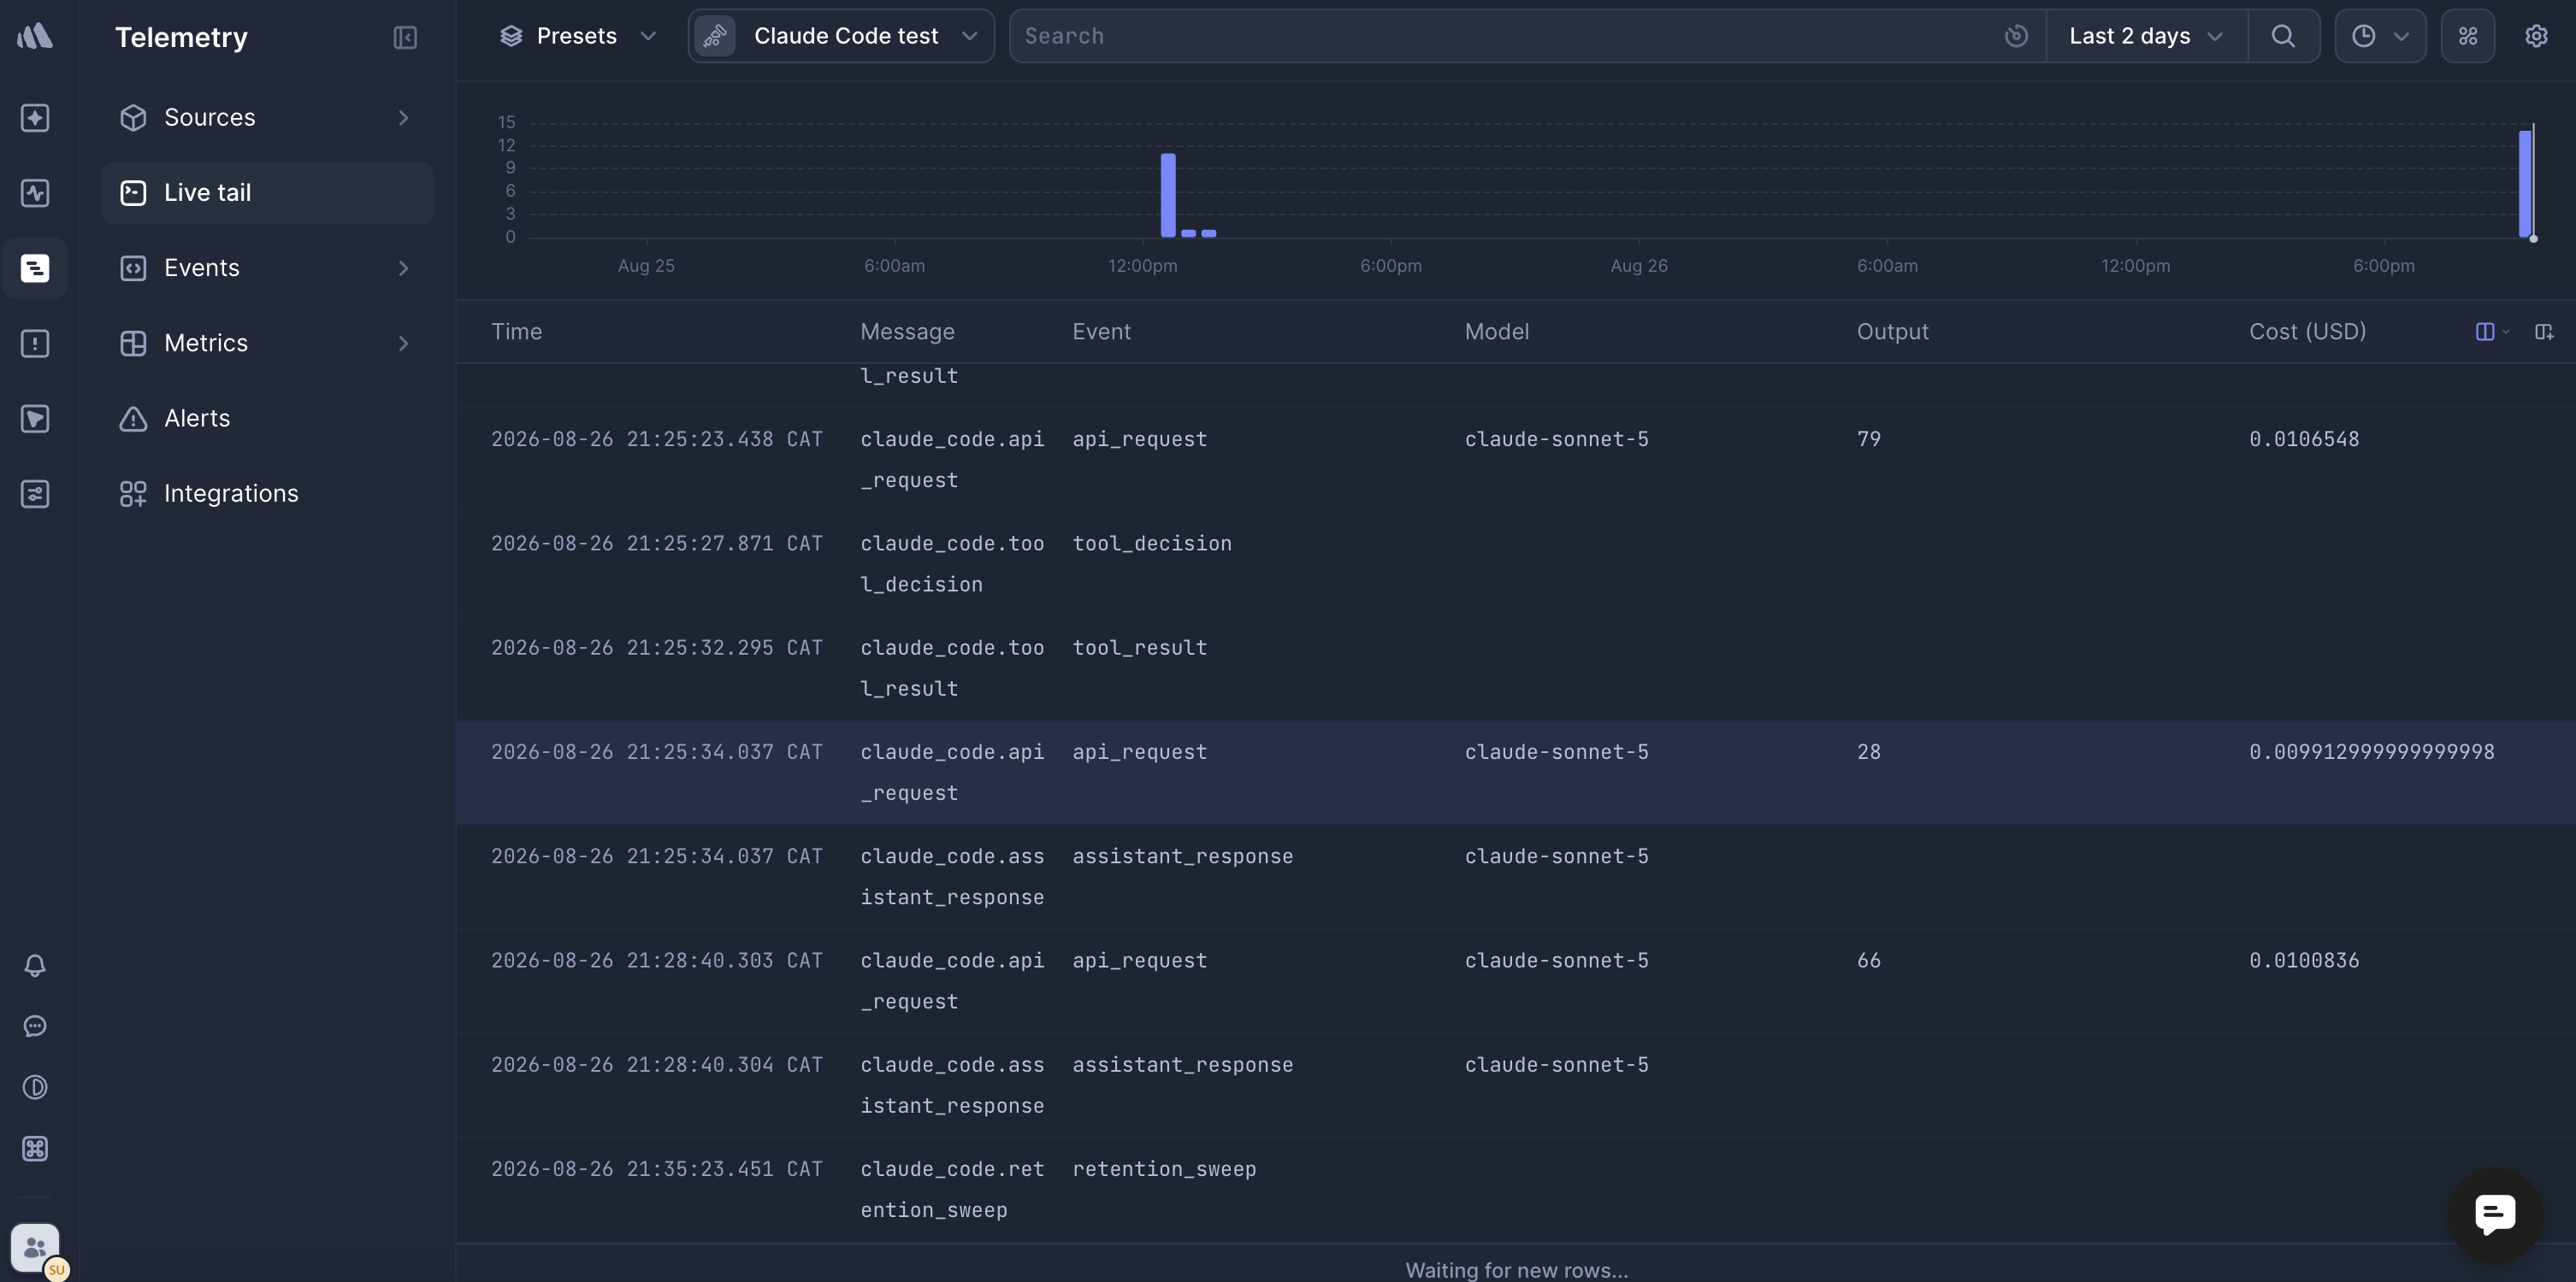
Task: Click the command shortcuts button in the toolbar
Action: point(2468,36)
